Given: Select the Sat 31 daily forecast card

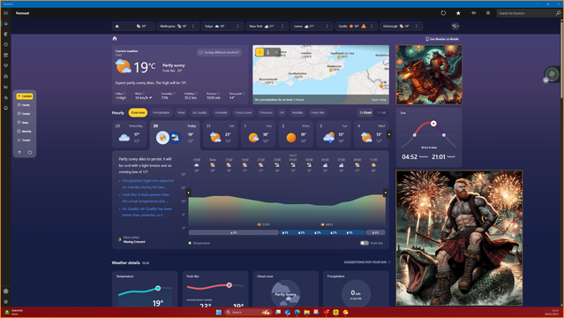Looking at the screenshot, I should point(220,134).
